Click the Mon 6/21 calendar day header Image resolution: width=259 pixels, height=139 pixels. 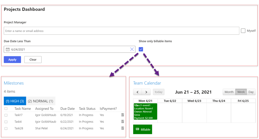tap(145, 101)
